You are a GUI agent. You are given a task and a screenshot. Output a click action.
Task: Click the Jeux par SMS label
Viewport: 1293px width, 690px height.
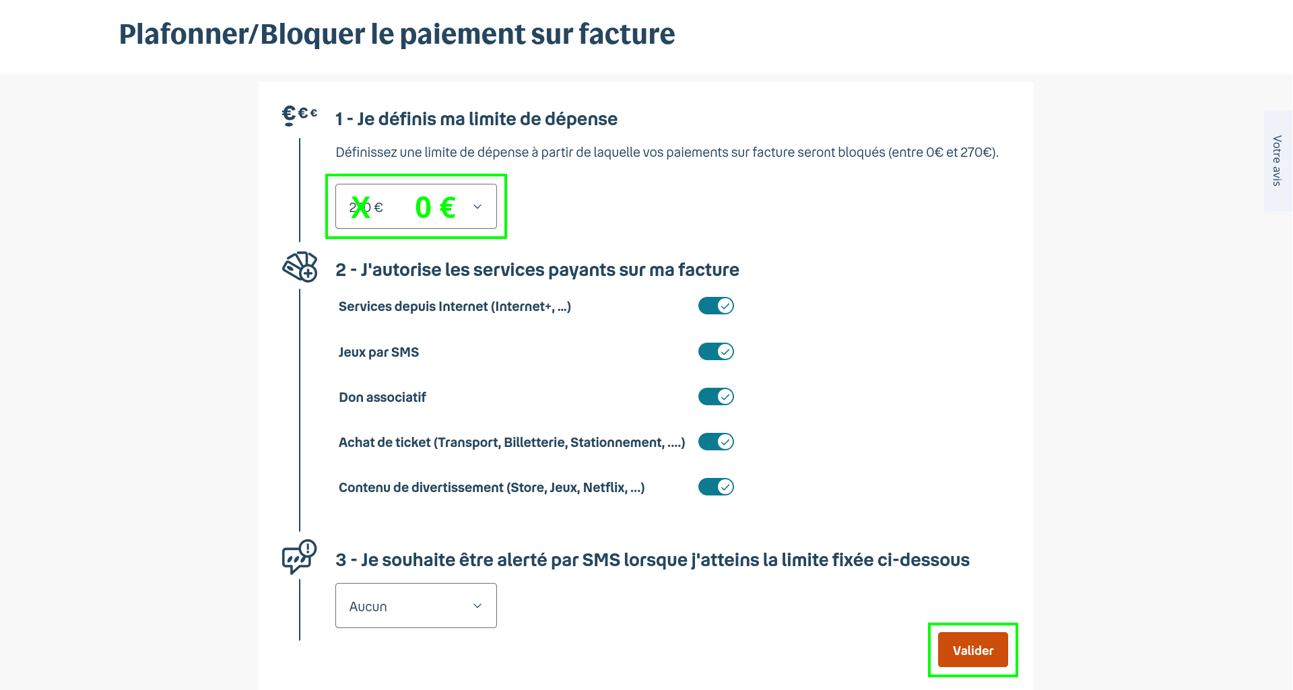click(x=378, y=352)
